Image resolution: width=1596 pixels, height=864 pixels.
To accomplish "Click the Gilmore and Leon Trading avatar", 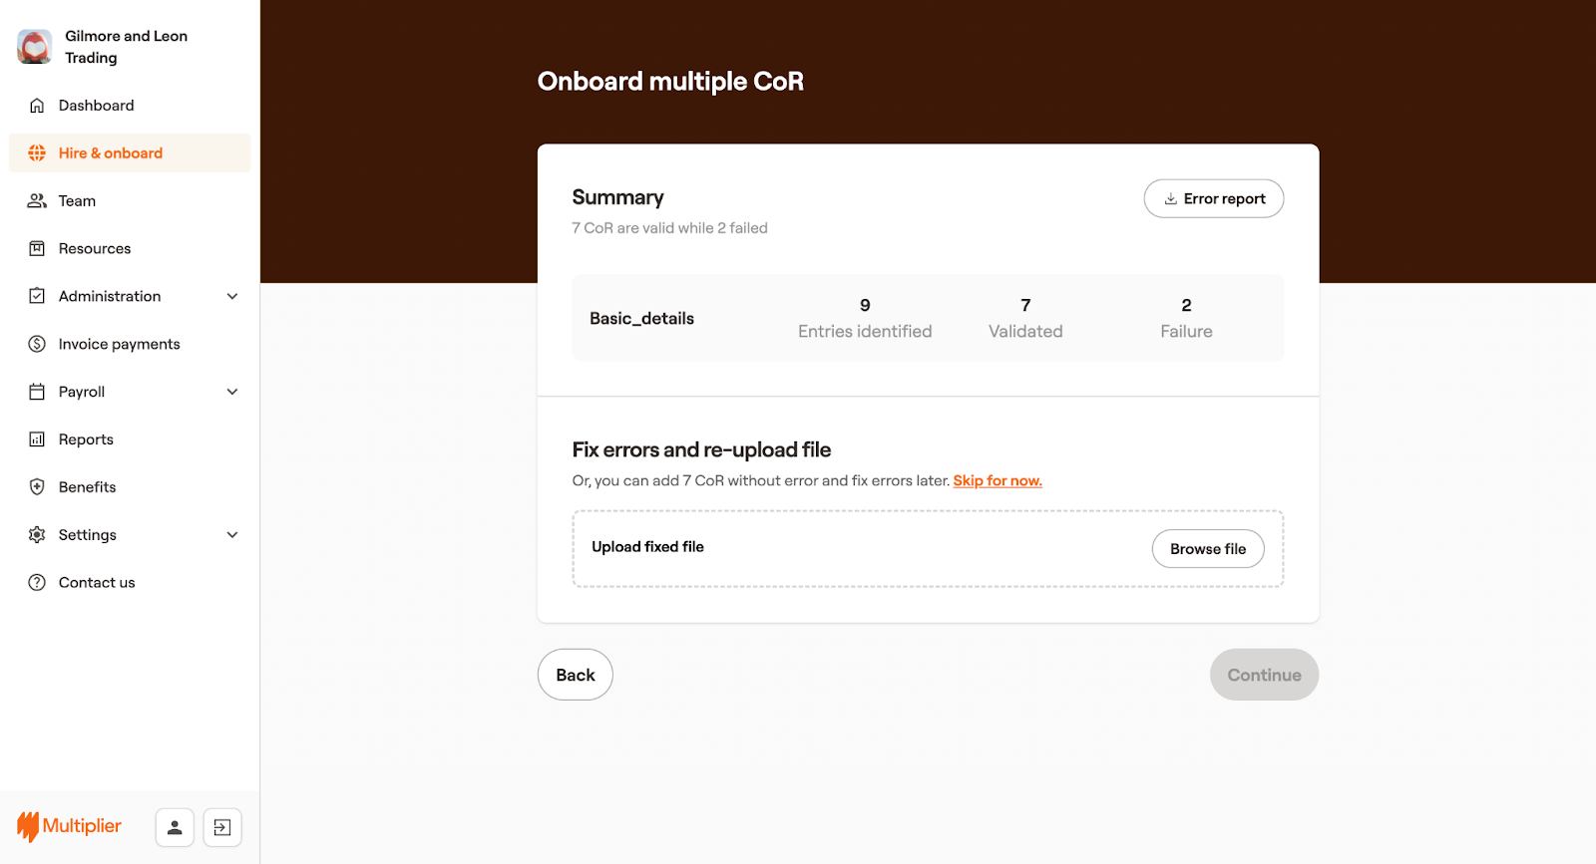I will tap(35, 47).
